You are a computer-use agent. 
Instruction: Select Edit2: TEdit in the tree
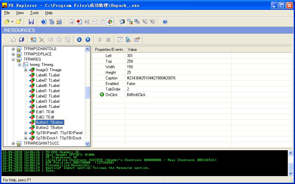pyautogui.click(x=45, y=117)
